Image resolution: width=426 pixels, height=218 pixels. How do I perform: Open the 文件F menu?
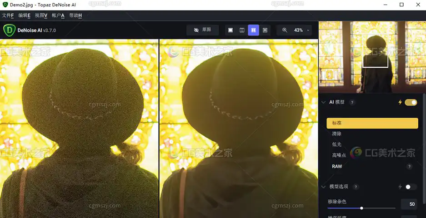coord(8,15)
